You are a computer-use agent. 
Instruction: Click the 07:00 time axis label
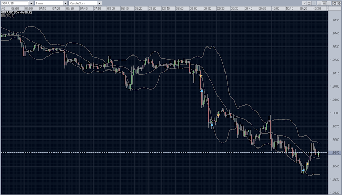click(x=29, y=9)
